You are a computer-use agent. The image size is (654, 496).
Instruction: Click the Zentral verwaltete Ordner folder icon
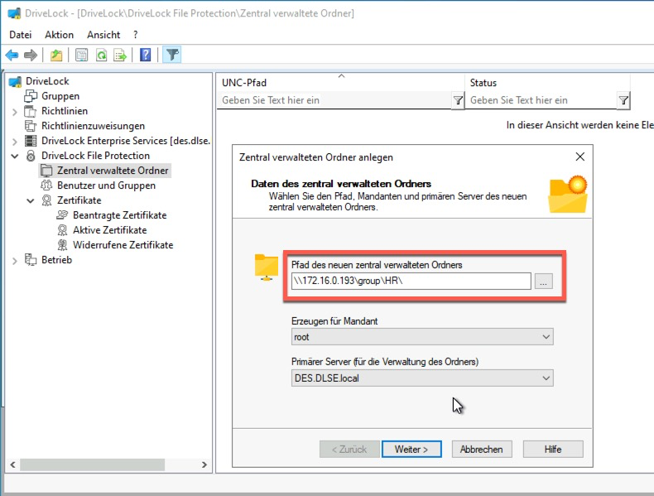tap(46, 171)
